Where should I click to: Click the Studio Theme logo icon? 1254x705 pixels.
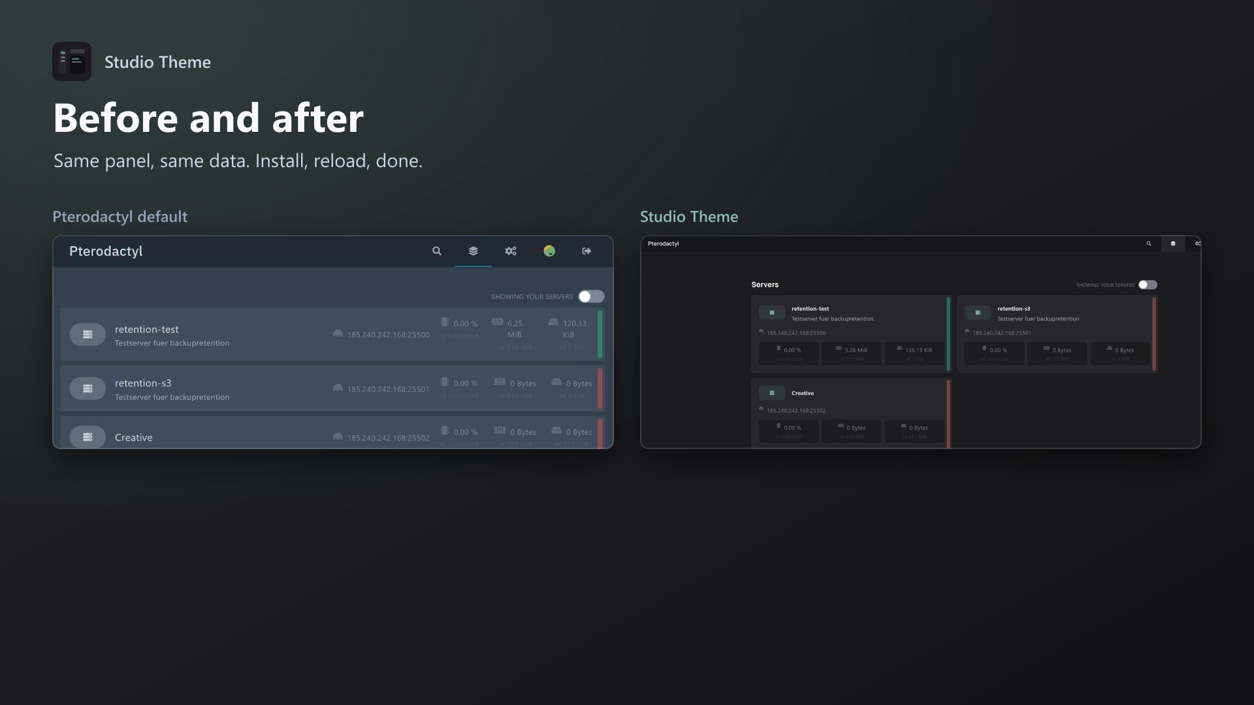tap(72, 61)
